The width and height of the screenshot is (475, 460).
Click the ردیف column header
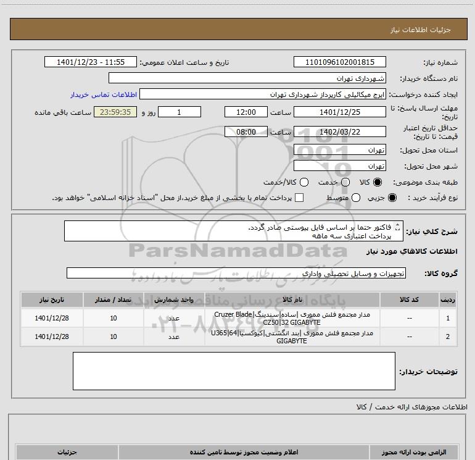[x=448, y=300]
